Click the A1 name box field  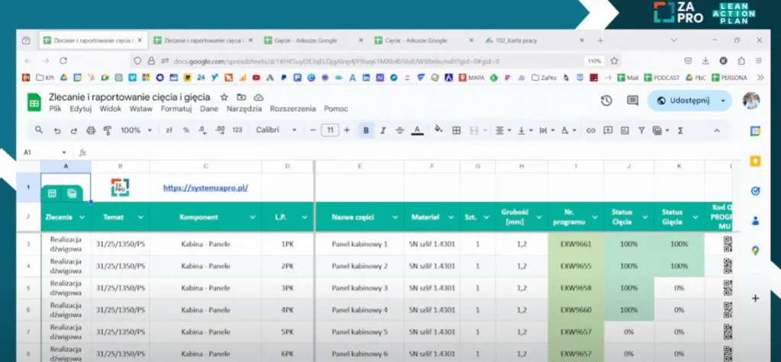(44, 152)
